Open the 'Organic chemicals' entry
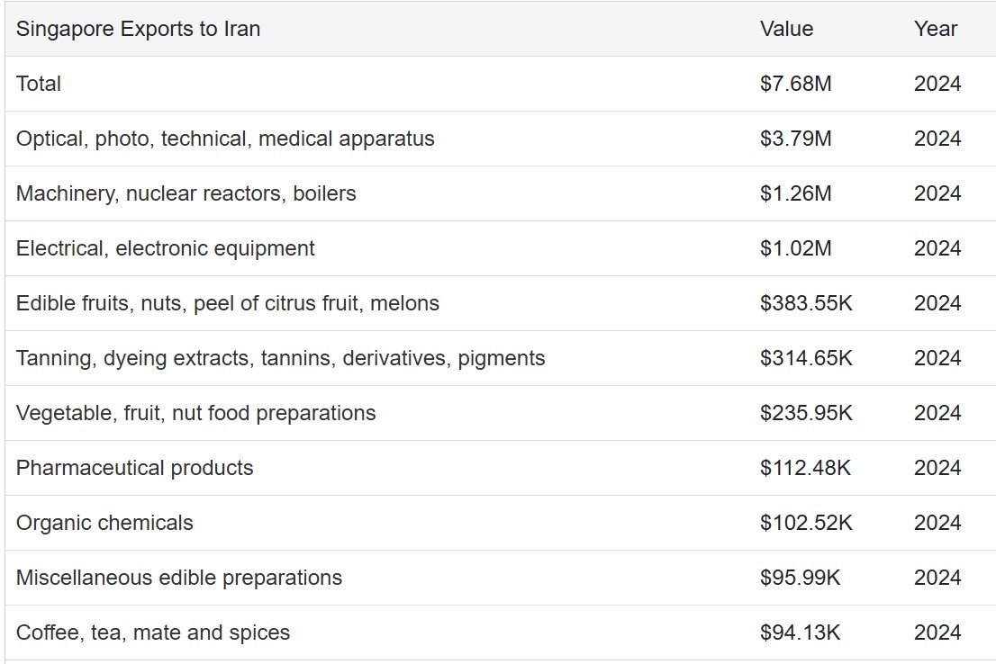 tap(104, 523)
